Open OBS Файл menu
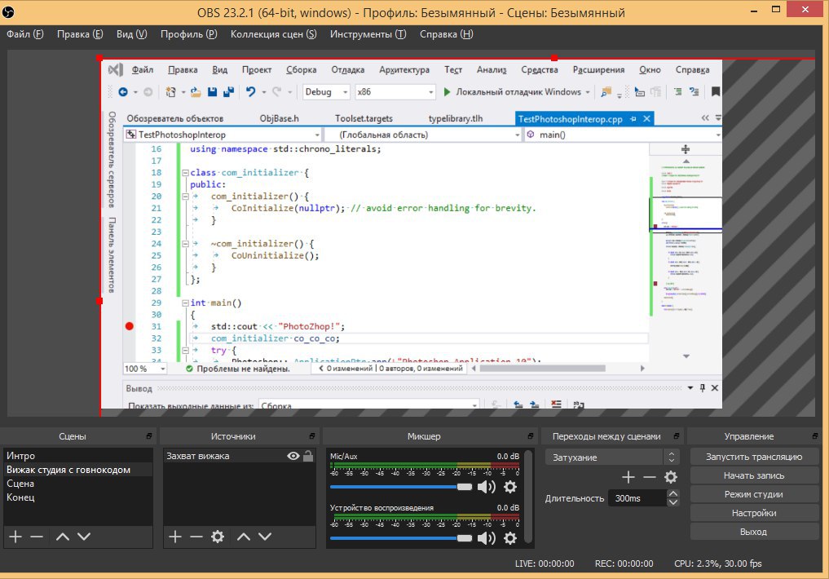This screenshot has height=579, width=829. (24, 33)
